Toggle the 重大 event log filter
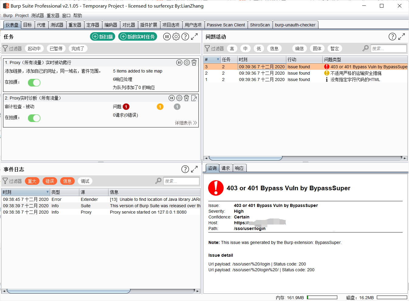The image size is (409, 301). 32,181
